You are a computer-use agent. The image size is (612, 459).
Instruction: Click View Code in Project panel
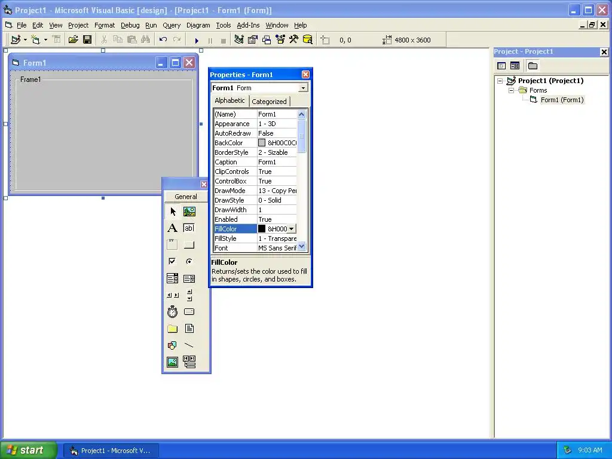pyautogui.click(x=501, y=66)
